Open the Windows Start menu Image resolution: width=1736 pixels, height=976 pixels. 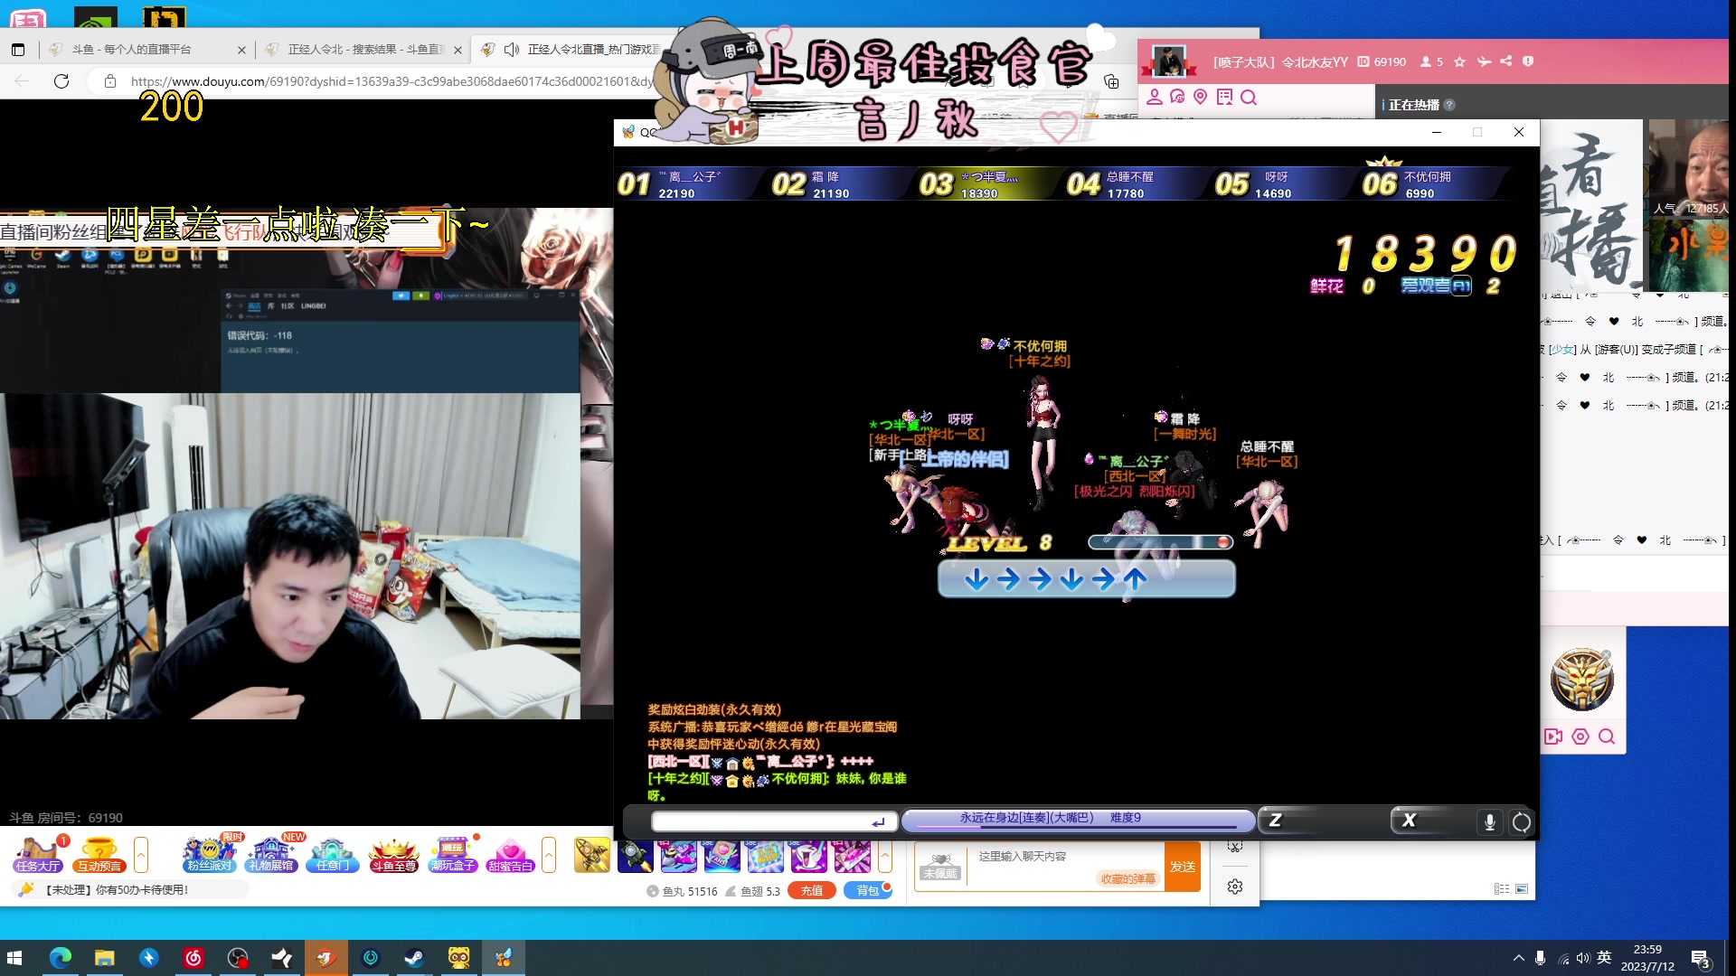pyautogui.click(x=15, y=958)
